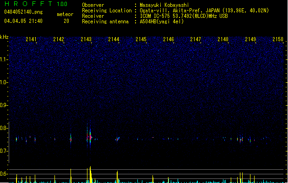Click the 0.6 kHz frequency label
288x183 pixels.
coord(4,174)
